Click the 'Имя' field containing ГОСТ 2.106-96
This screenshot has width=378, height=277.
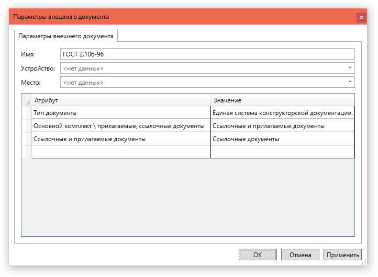[207, 54]
